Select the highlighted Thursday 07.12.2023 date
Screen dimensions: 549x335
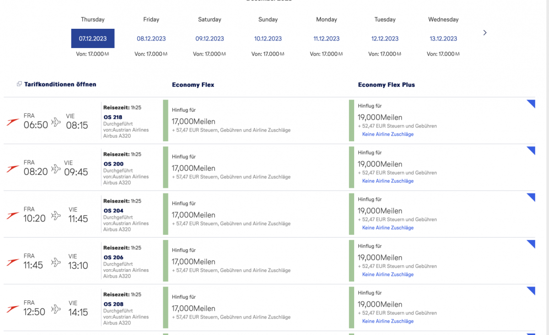click(93, 38)
